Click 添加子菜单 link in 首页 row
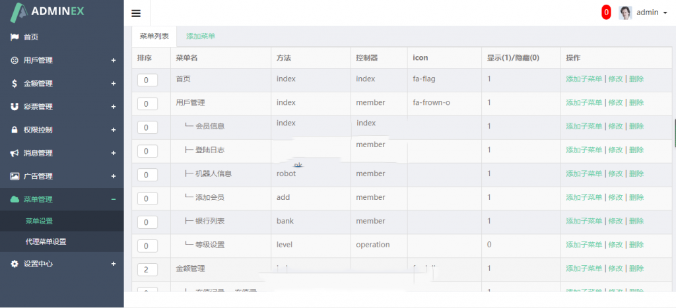 [584, 79]
